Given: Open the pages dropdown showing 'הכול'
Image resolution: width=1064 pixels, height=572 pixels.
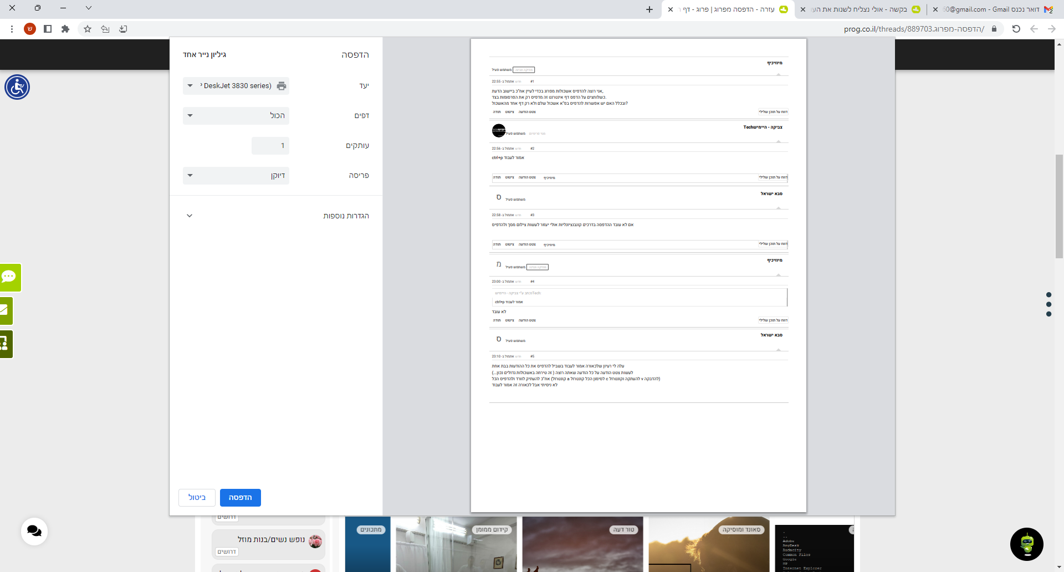Looking at the screenshot, I should point(236,116).
